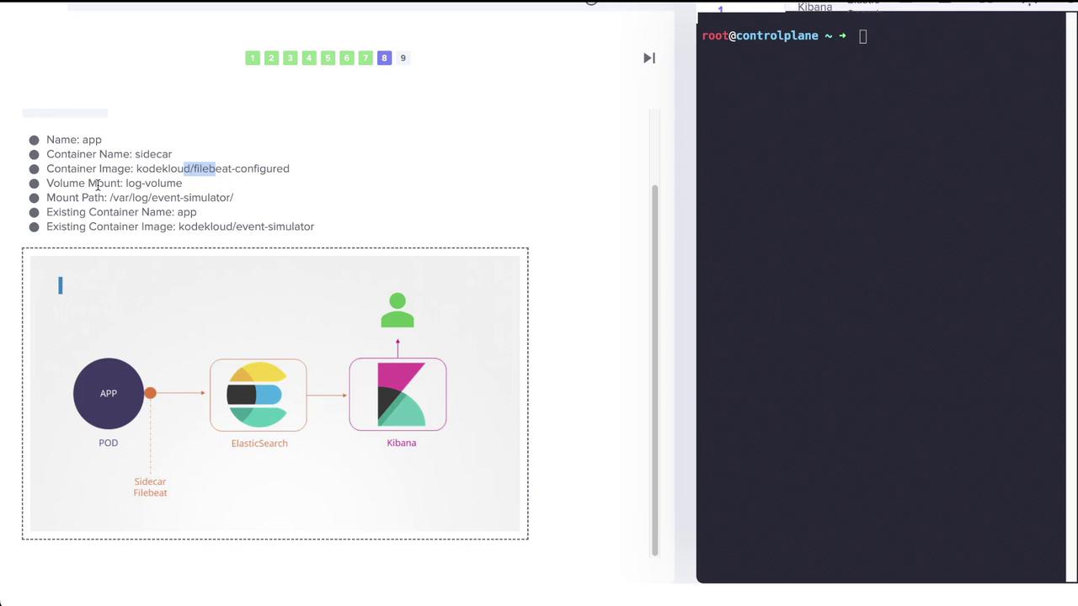
Task: Click 'Existing Container Image: kodekloud/event-simulator' text
Action: pos(180,226)
